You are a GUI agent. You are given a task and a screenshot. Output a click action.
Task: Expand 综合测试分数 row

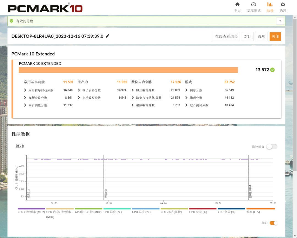(186, 105)
